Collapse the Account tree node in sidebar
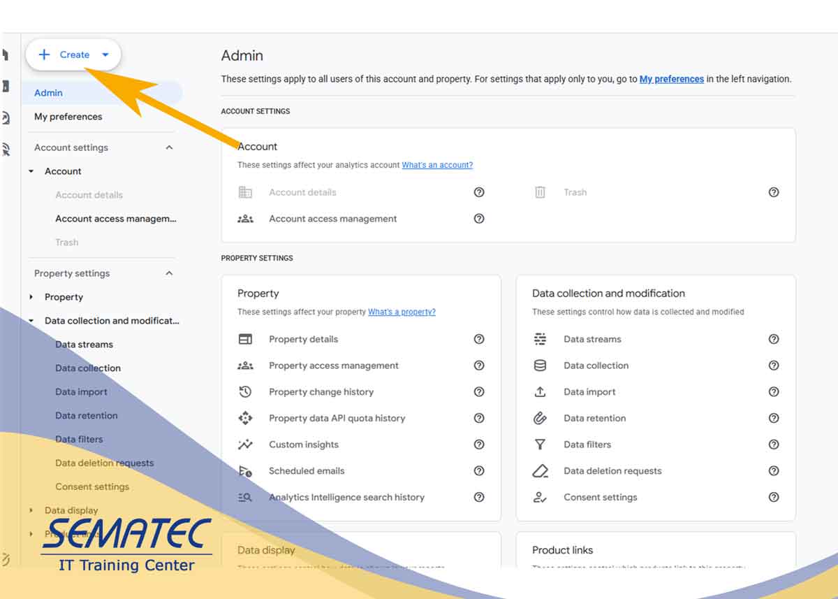 point(31,171)
